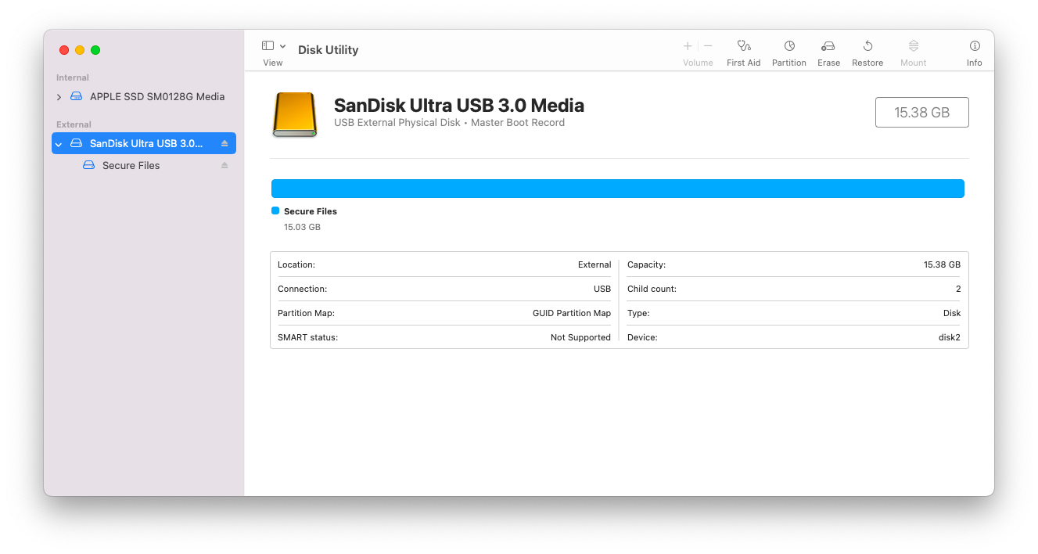This screenshot has height=554, width=1038.
Task: Click the Mount toolbar icon
Action: coord(913,47)
